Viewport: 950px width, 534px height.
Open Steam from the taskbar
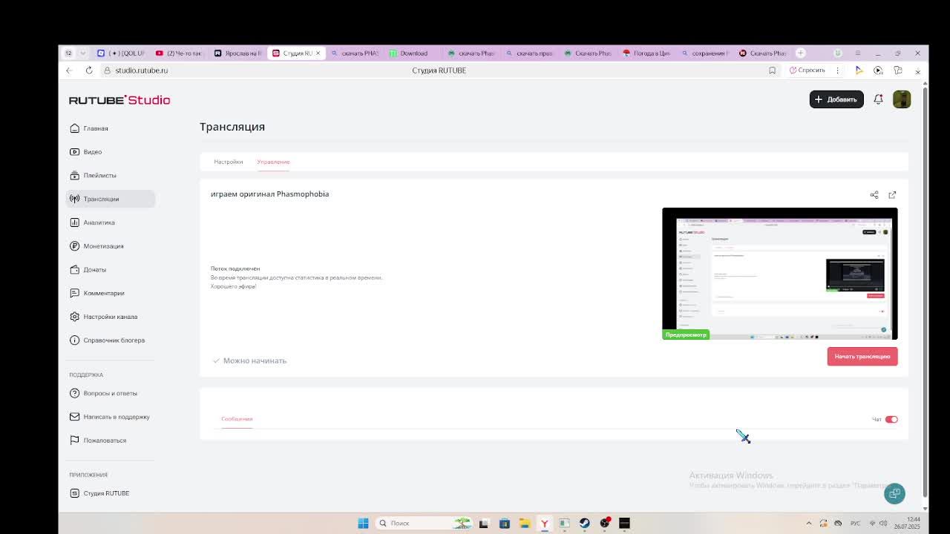pos(584,523)
